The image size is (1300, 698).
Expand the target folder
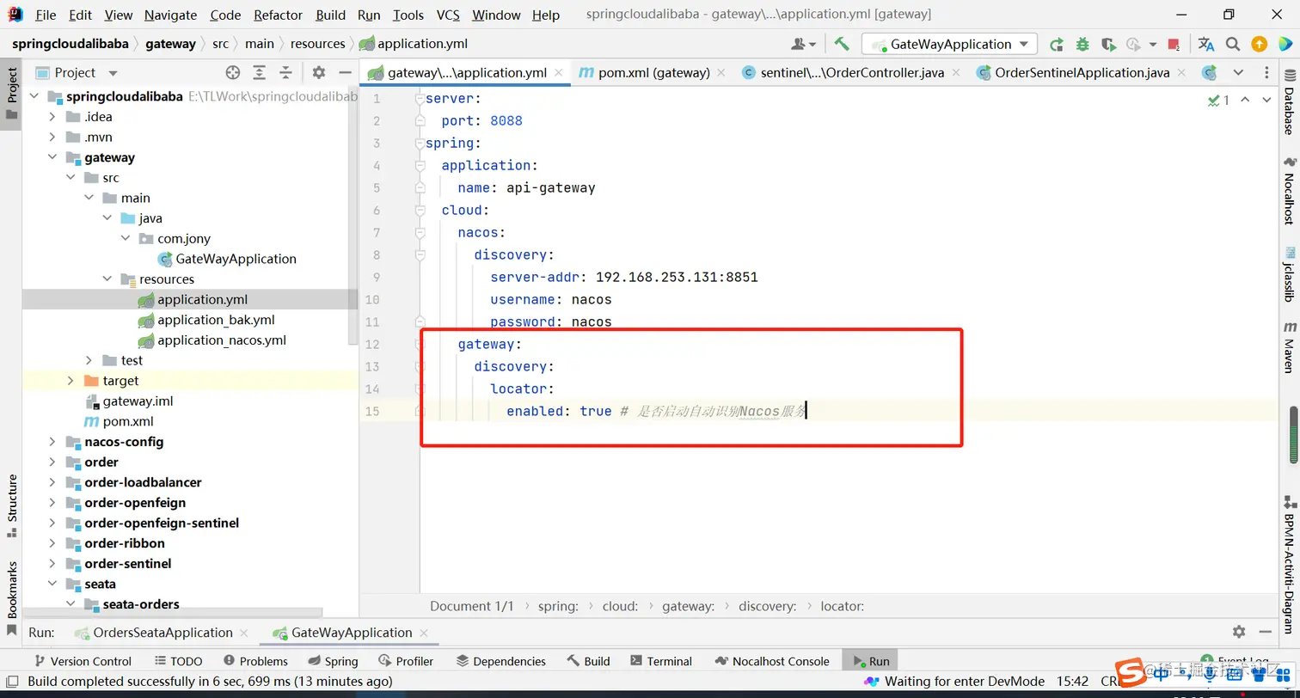(x=71, y=381)
